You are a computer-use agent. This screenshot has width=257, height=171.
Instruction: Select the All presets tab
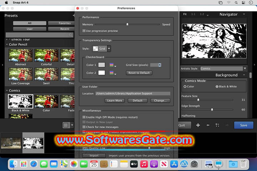[30, 23]
